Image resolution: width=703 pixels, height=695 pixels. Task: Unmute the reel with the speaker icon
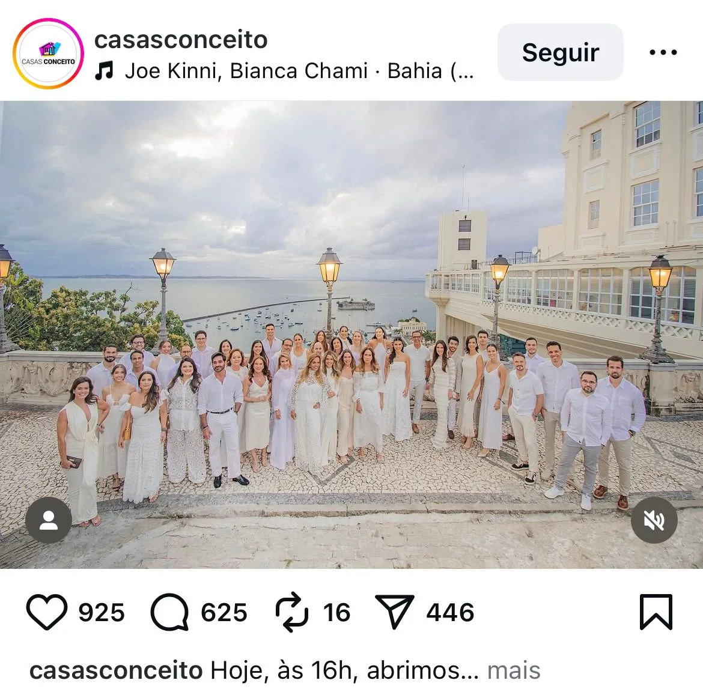pos(654,520)
